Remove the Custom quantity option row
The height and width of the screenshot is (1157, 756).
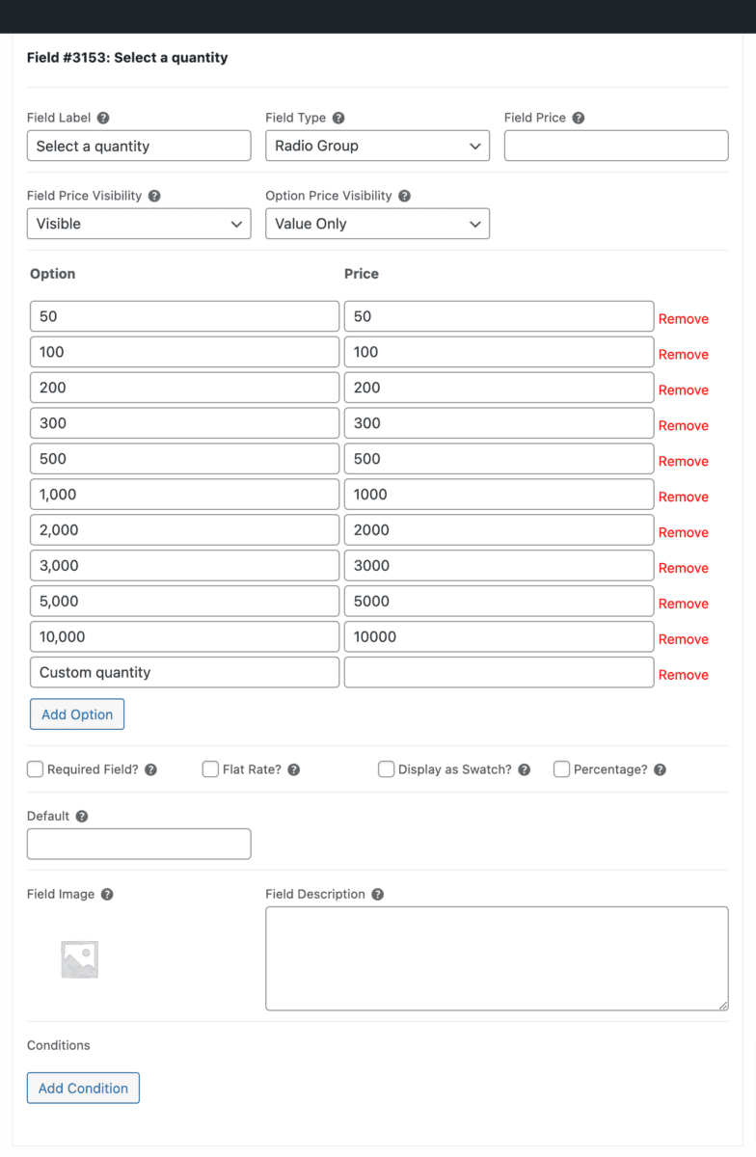(684, 675)
